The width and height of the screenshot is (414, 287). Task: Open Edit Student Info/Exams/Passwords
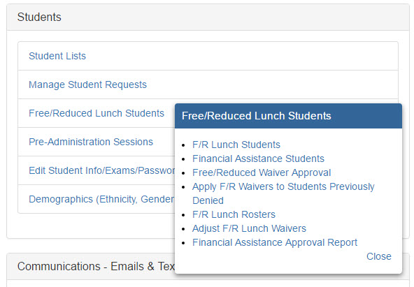coord(101,170)
